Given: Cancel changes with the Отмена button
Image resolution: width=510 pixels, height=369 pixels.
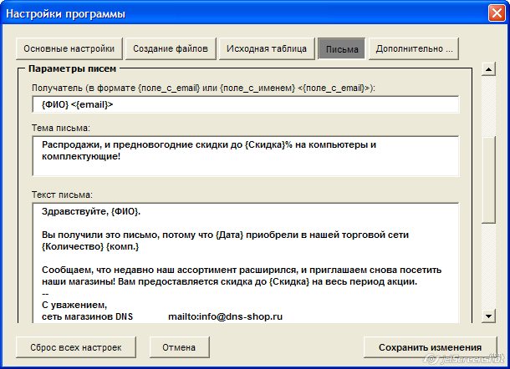Looking at the screenshot, I should pos(179,347).
